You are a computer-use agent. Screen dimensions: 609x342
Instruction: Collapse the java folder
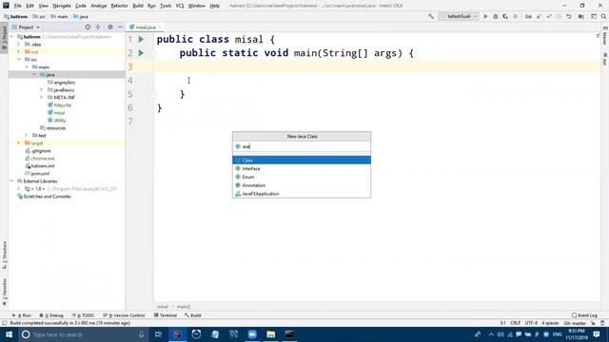[34, 74]
